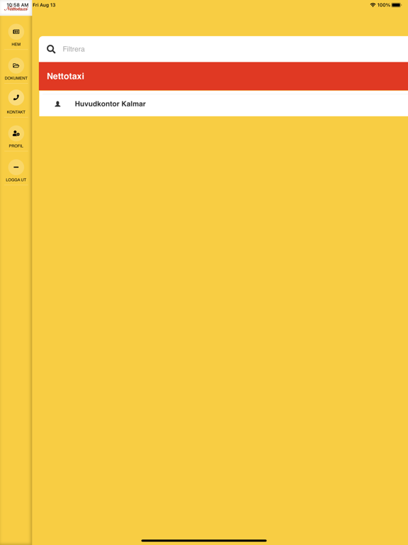The width and height of the screenshot is (408, 545).
Task: Open the PROFIL user settings icon
Action: point(16,133)
